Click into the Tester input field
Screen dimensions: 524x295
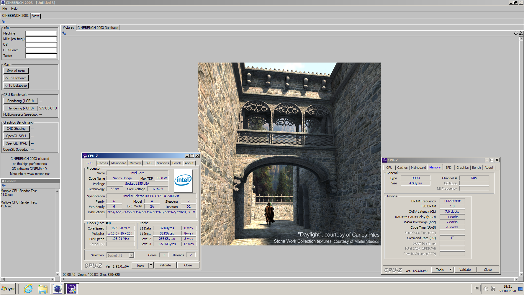click(x=41, y=56)
